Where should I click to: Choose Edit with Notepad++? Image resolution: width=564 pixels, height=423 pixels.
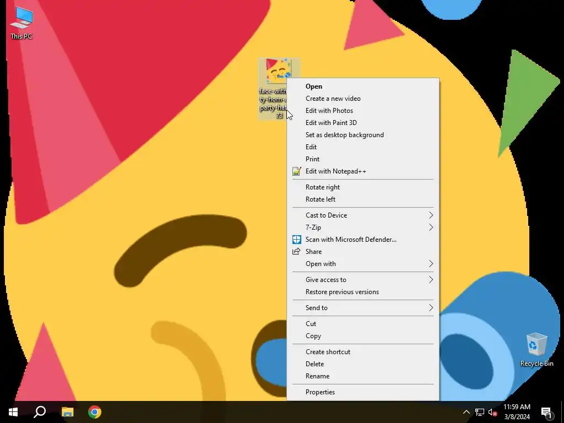363,171
